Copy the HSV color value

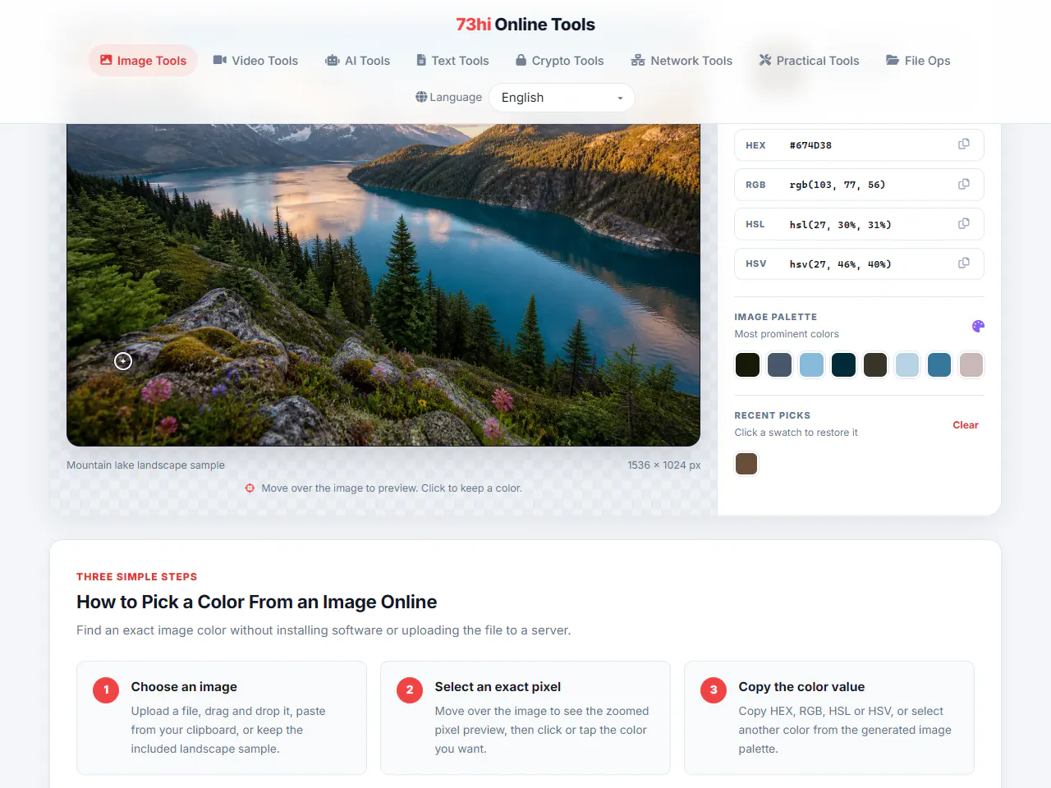(964, 263)
